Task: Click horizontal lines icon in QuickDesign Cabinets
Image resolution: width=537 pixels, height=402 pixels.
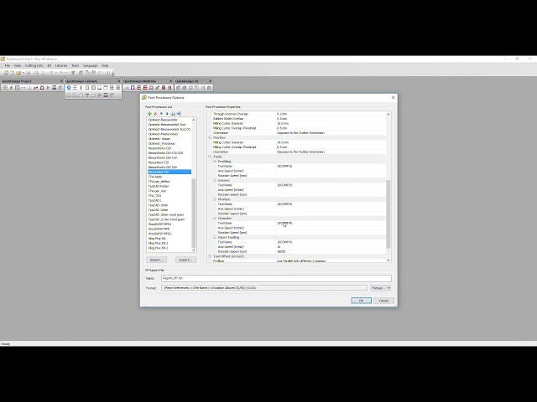Action: [75, 88]
